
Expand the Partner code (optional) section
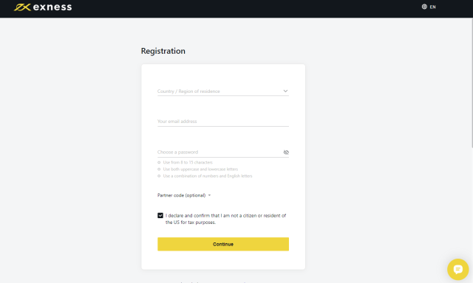coord(184,195)
